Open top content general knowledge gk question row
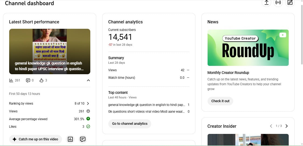Viewport: 303px width, 146px height. 149,105
